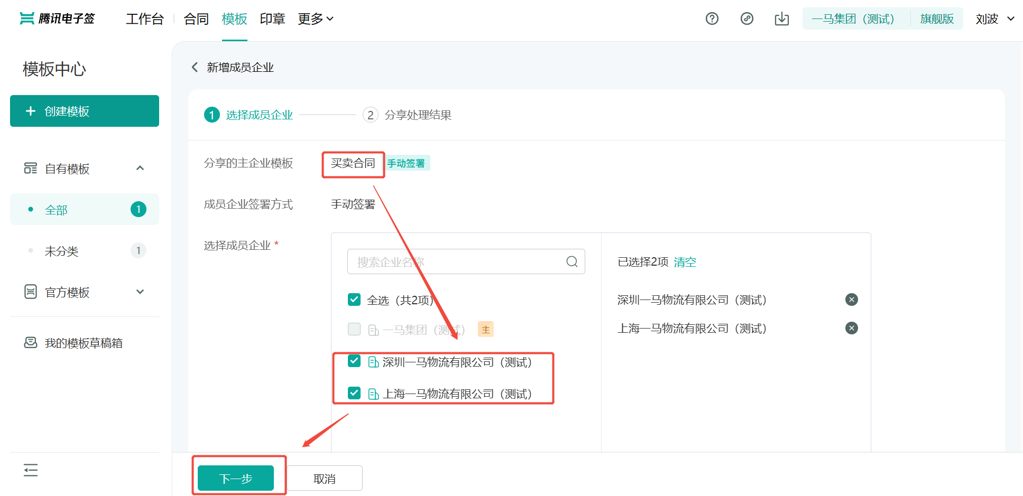Viewport: 1023px width, 496px height.
Task: Select the 模板 tab
Action: pyautogui.click(x=235, y=19)
